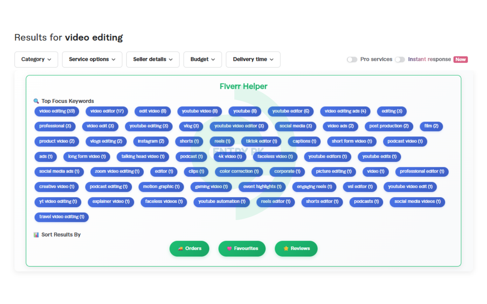Click the 'youtube (8)' keyword tag
This screenshot has width=487, height=304.
(245, 111)
